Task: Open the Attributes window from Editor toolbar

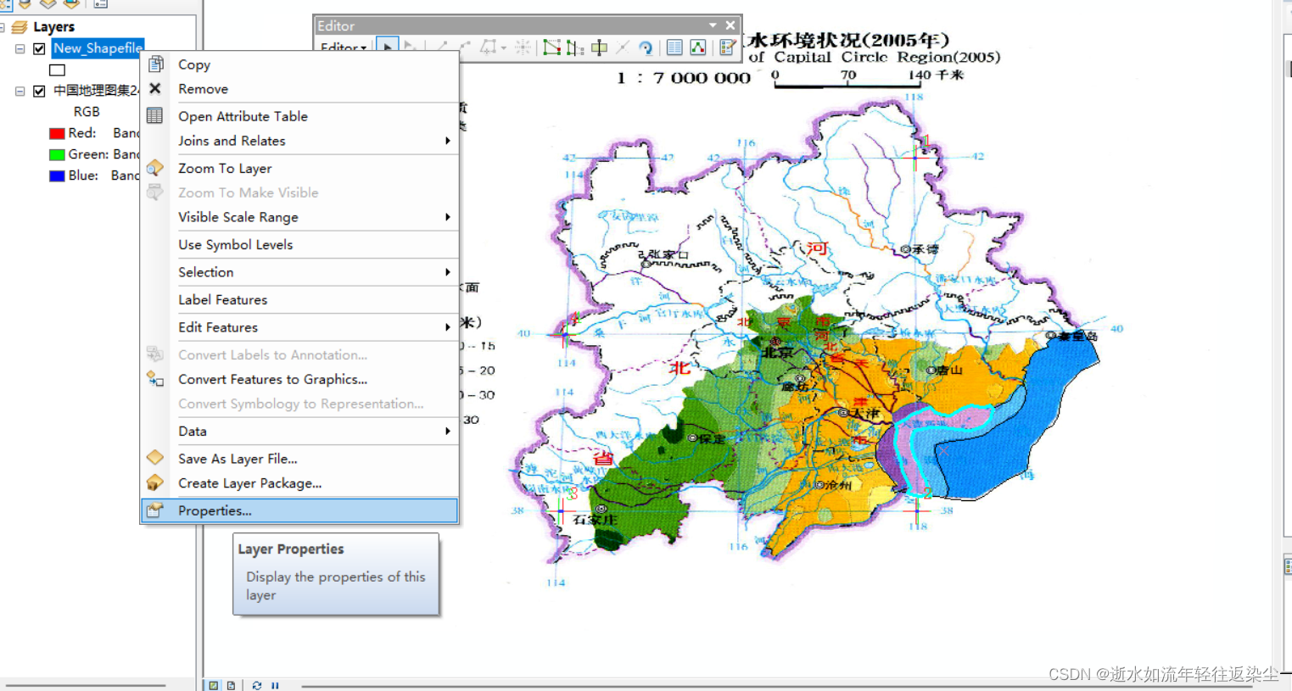Action: [674, 47]
